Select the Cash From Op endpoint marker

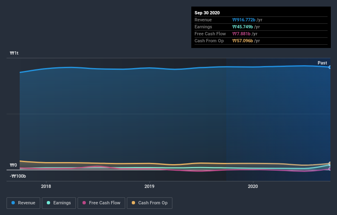330,163
